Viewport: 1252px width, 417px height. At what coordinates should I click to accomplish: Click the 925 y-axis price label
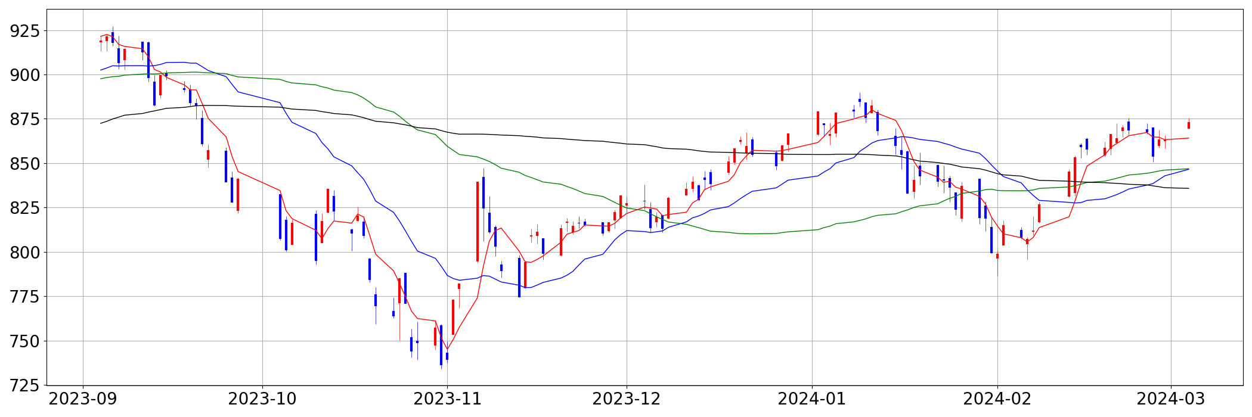pos(25,30)
